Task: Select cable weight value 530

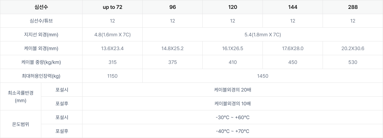Action: coord(353,62)
